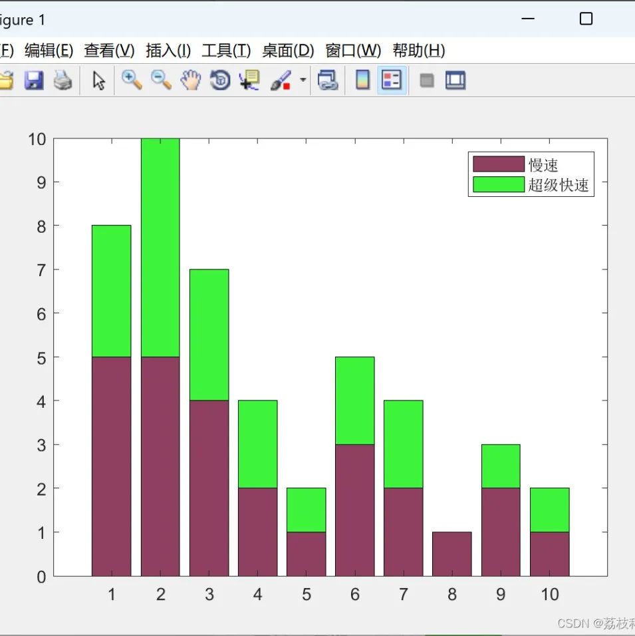Screen dimensions: 635x636
Task: Activate the Zoom Out magnifier tool
Action: point(161,80)
